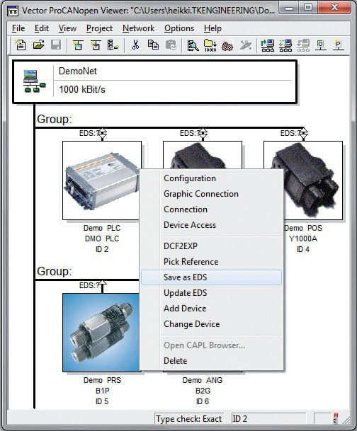
Task: Click the DMO PLC device label
Action: click(102, 239)
